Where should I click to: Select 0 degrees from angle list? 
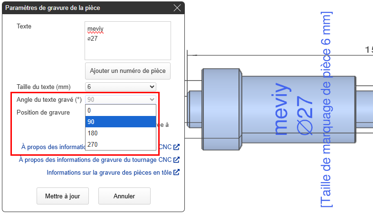click(121, 110)
